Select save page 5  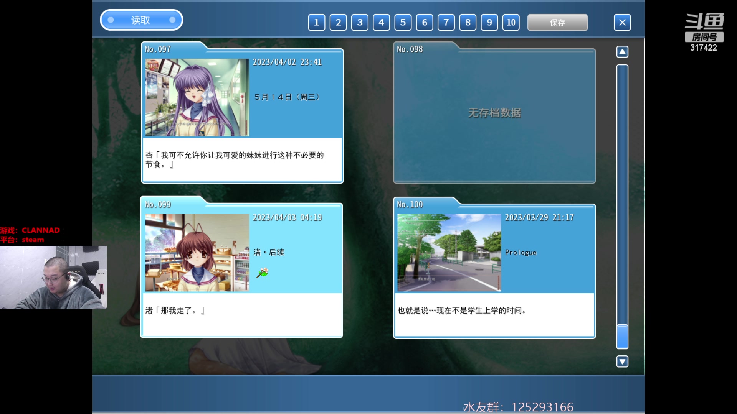pos(403,22)
